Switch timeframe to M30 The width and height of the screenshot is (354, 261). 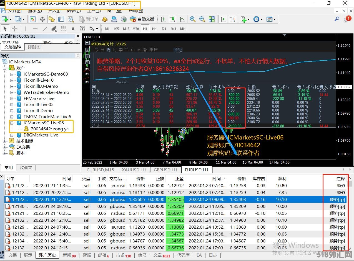(136, 29)
